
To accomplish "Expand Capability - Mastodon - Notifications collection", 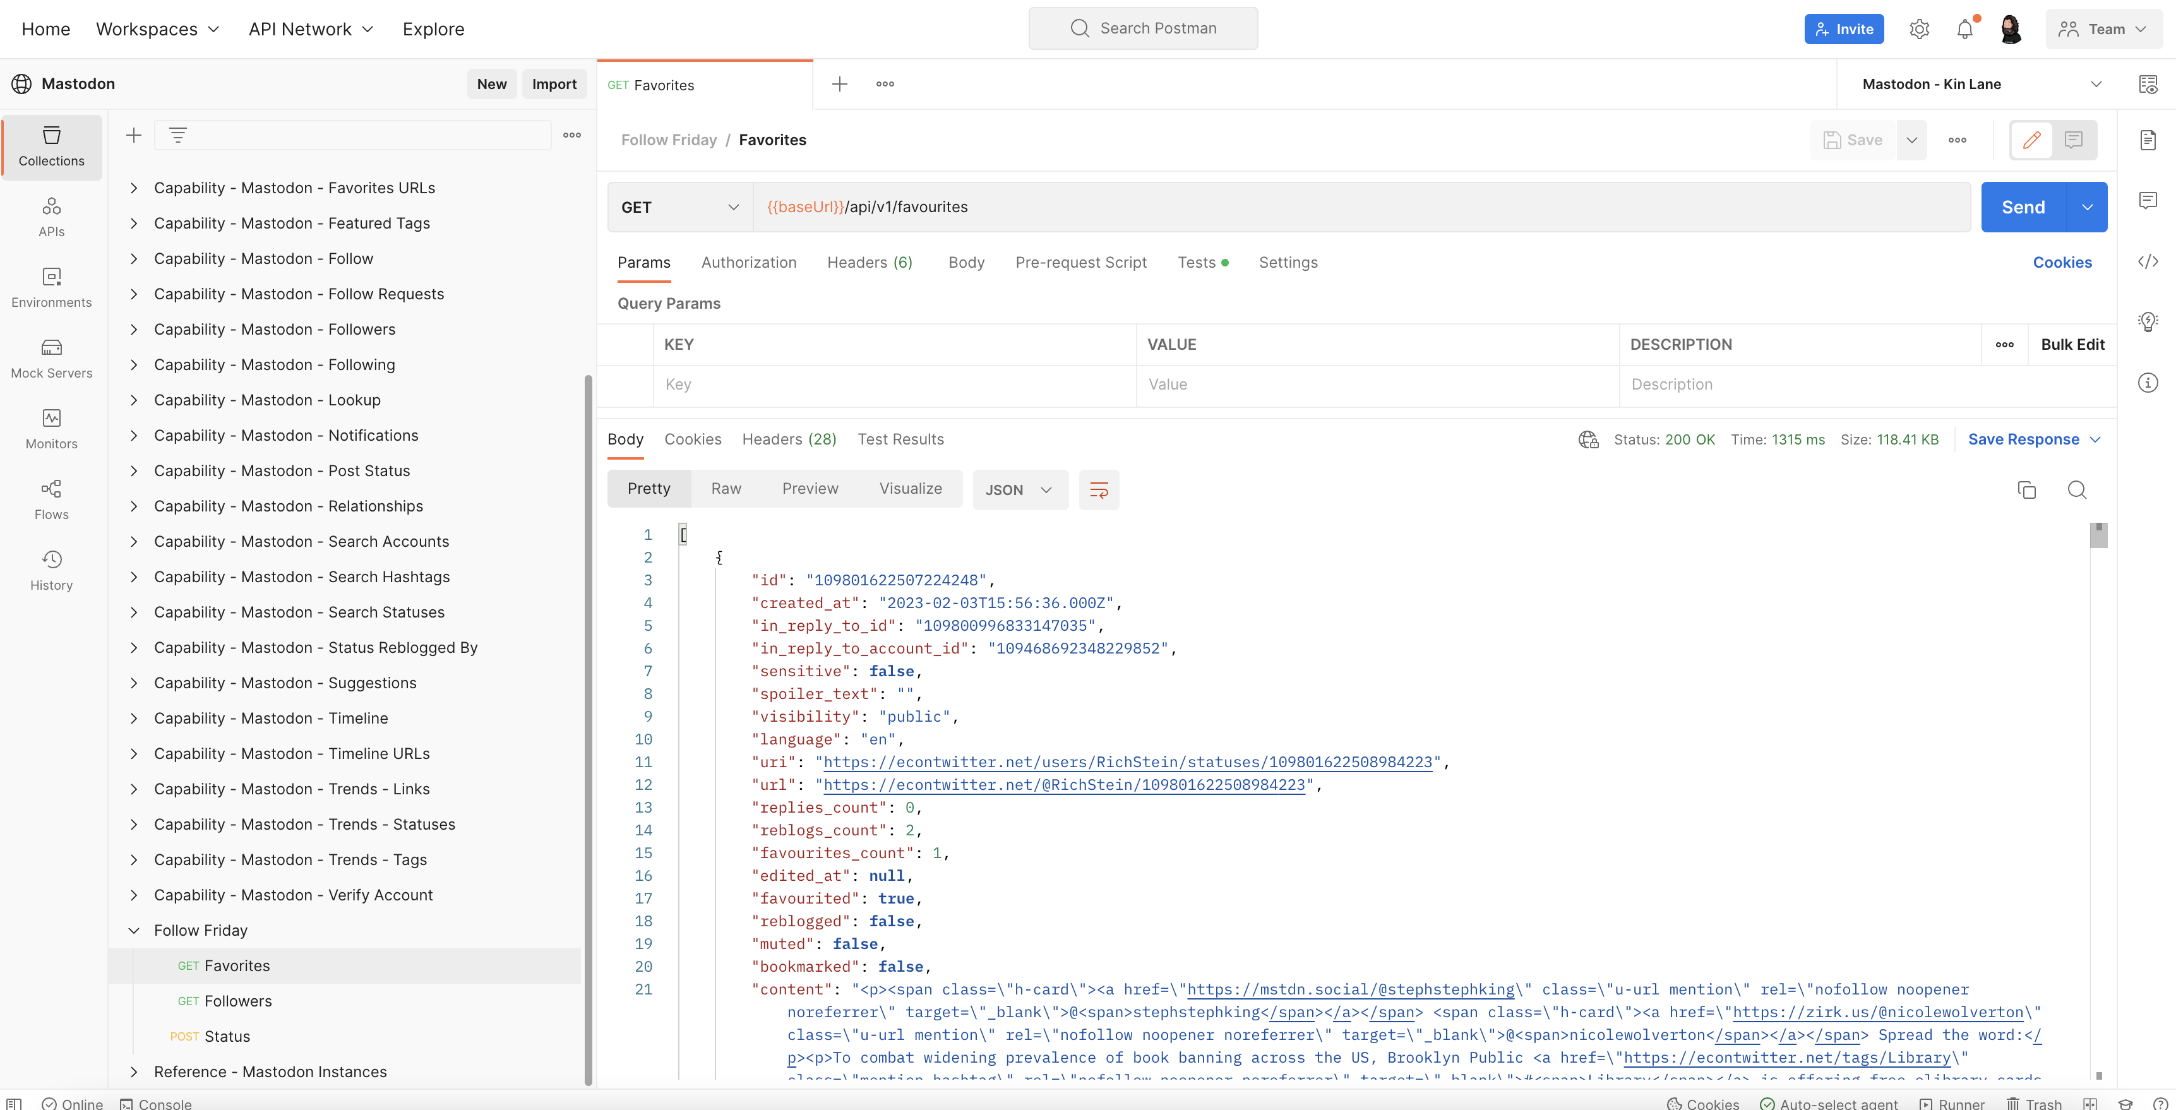I will pos(133,435).
